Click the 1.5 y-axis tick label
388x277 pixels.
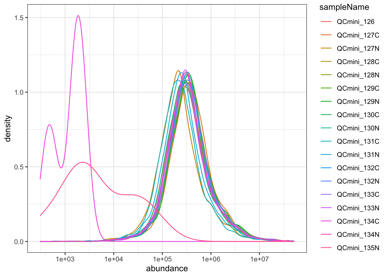[x=19, y=18]
